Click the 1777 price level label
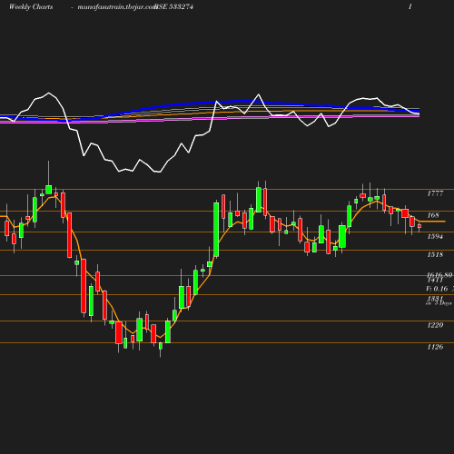454x454 pixels. click(435, 193)
